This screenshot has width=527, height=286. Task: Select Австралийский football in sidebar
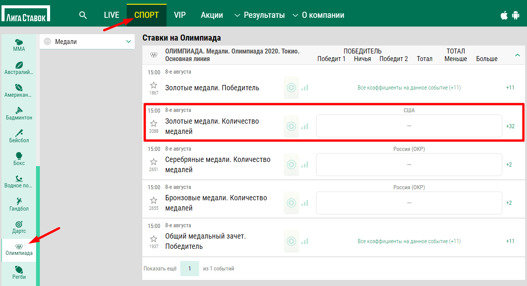tap(19, 68)
